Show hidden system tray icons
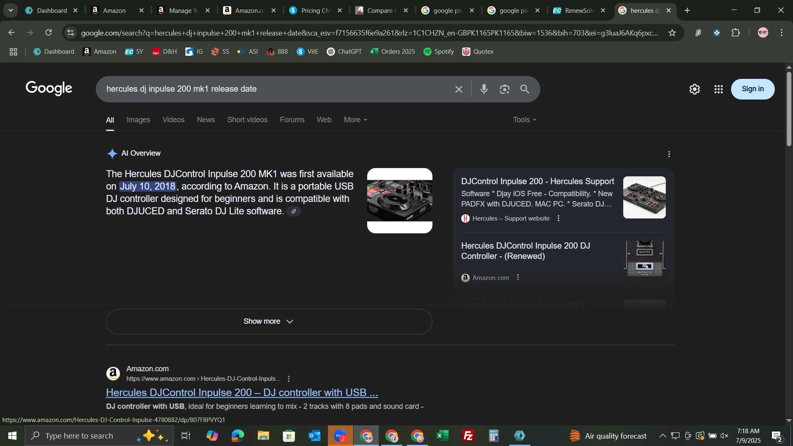Viewport: 793px width, 446px height. point(662,436)
